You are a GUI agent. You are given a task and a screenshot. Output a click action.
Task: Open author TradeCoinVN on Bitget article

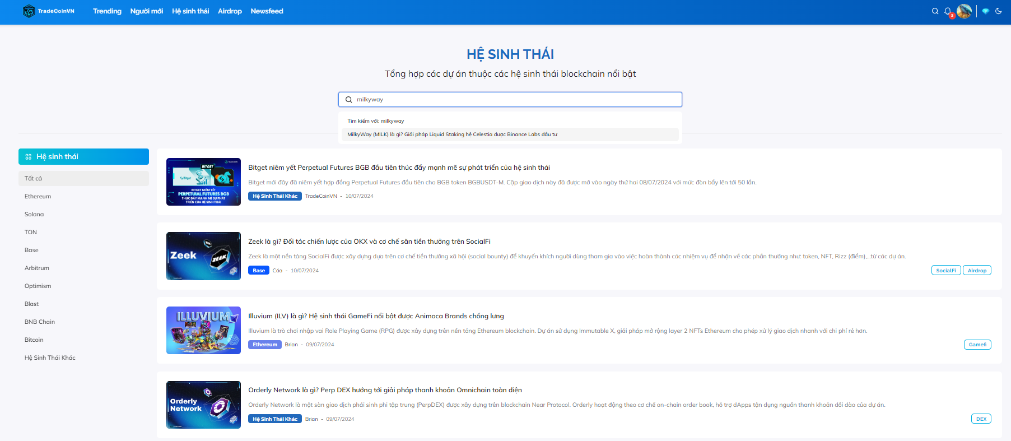coord(321,196)
